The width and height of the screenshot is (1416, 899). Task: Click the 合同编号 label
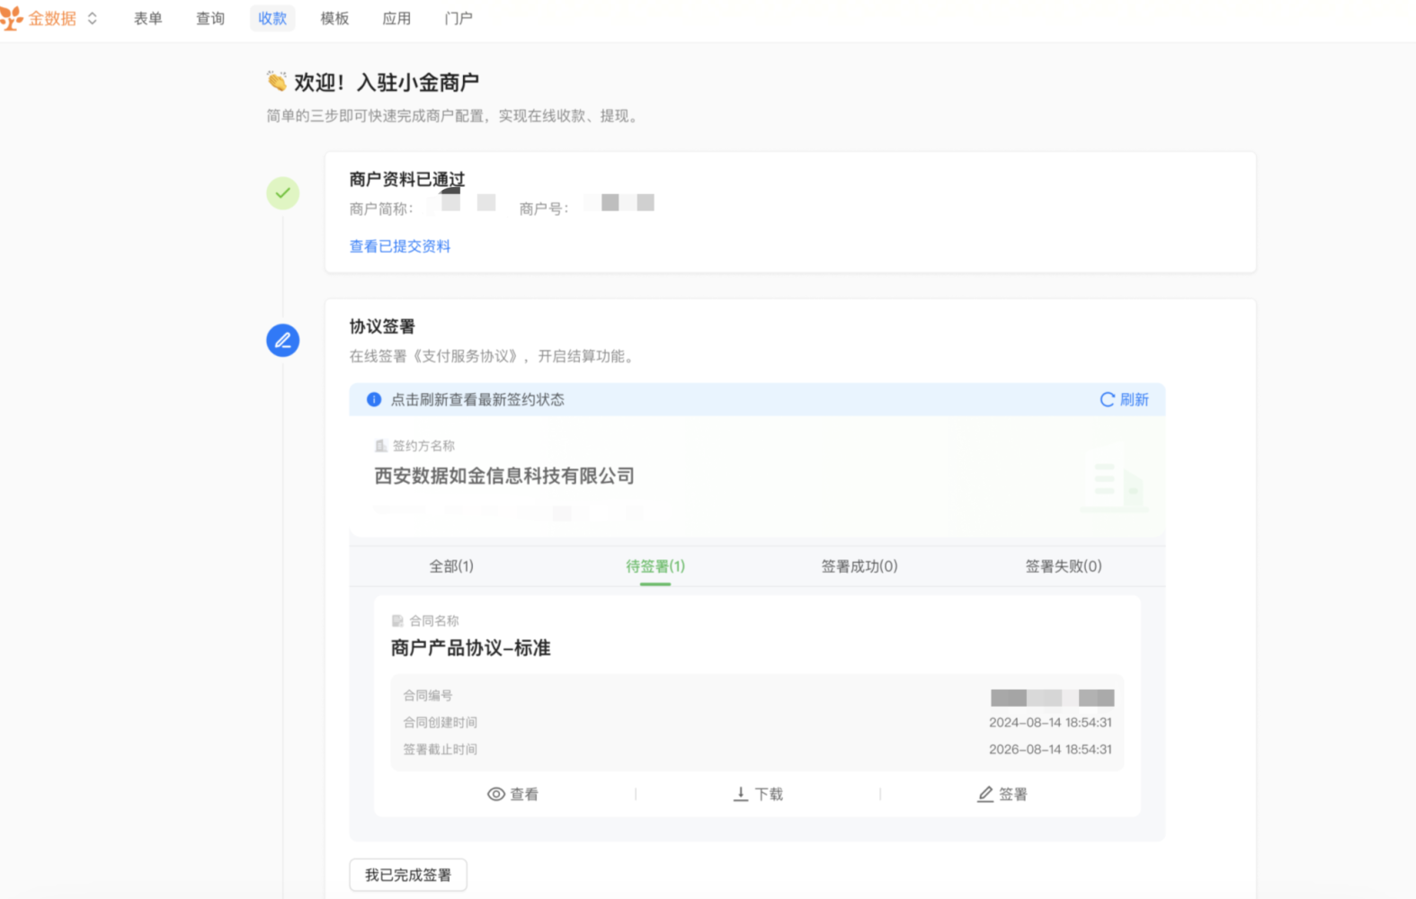tap(428, 695)
